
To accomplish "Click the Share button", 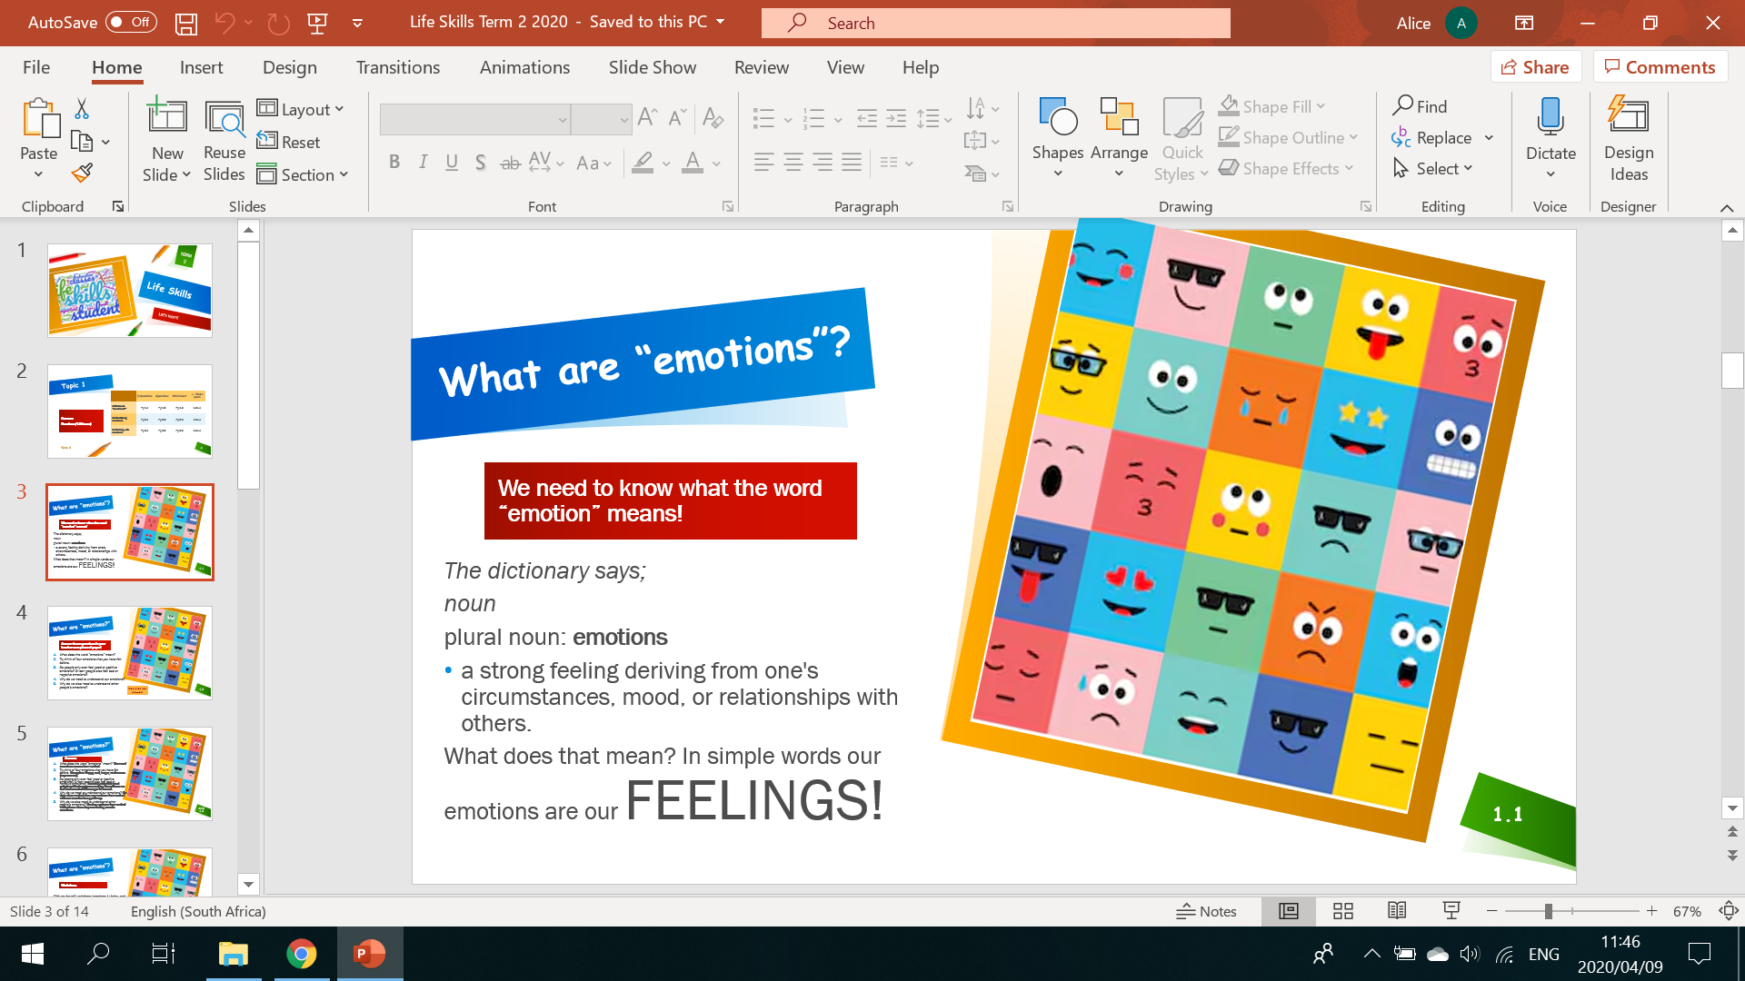I will point(1536,67).
